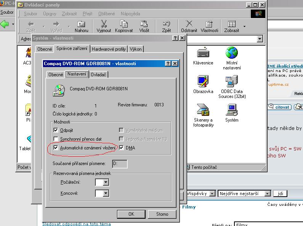Select the Správce zařízení tab
This screenshot has width=303, height=226.
(x=72, y=48)
